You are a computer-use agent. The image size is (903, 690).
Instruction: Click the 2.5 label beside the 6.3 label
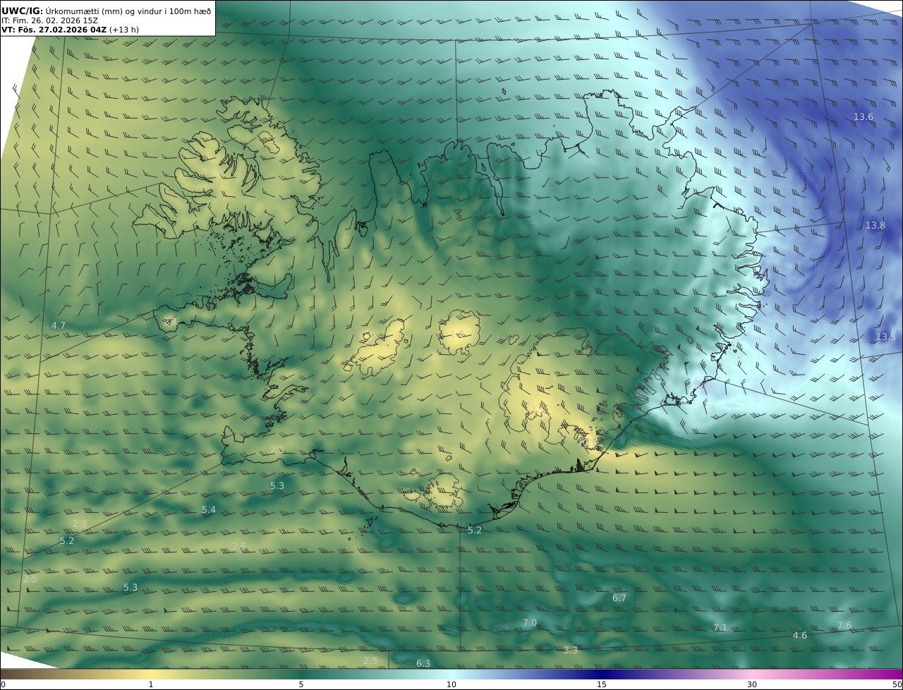tap(370, 661)
